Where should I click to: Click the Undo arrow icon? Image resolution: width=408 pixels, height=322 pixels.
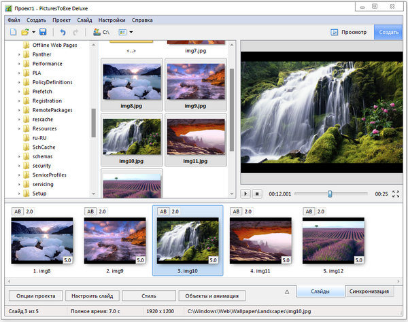click(63, 32)
